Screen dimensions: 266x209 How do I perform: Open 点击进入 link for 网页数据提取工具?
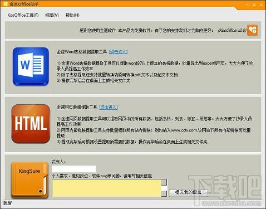[109, 107]
